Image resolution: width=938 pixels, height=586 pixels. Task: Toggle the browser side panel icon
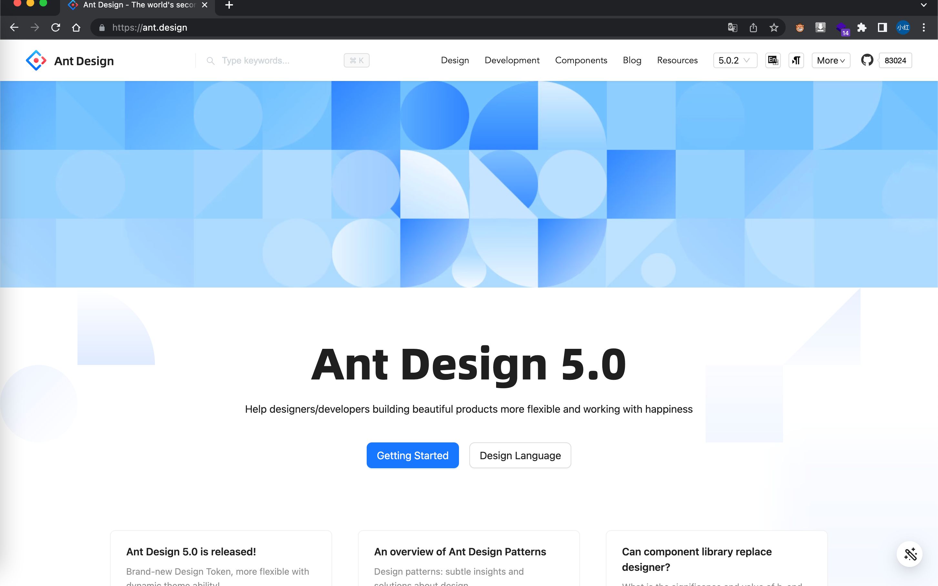882,27
